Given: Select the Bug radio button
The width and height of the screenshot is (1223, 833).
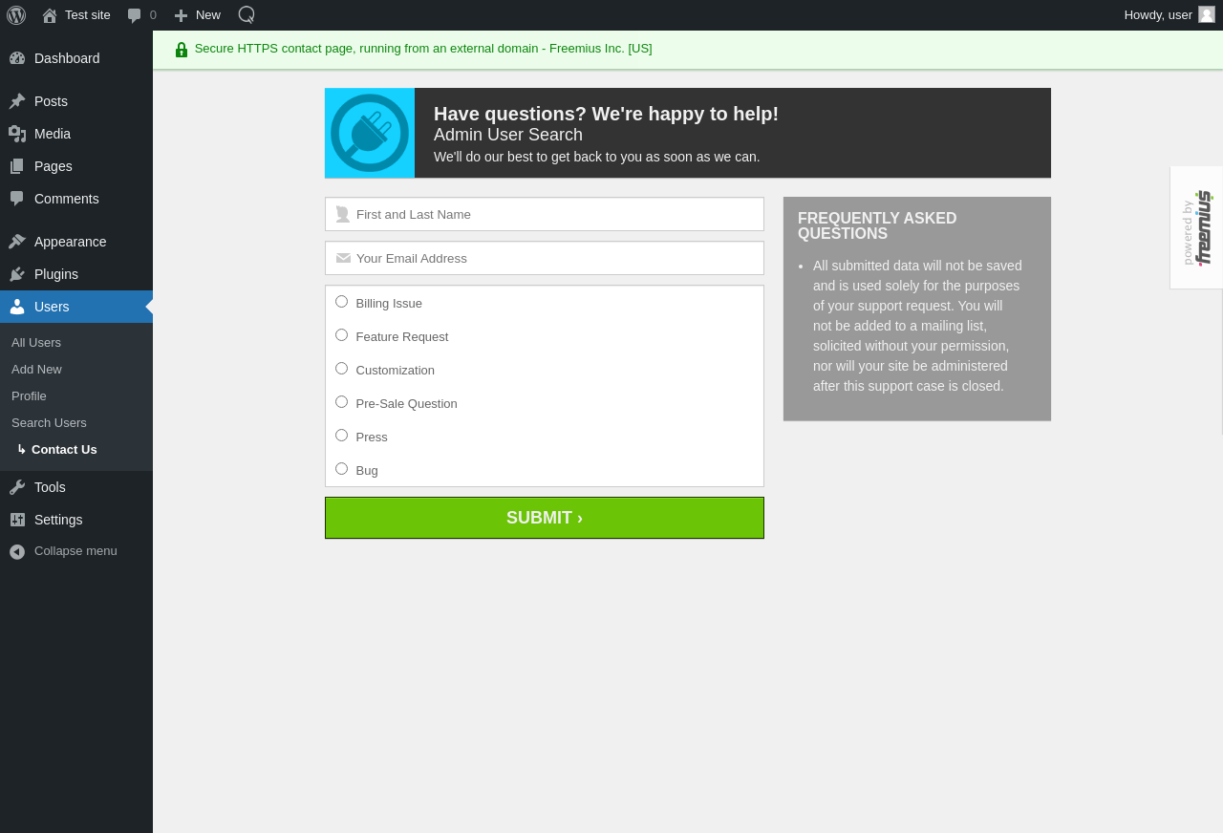Looking at the screenshot, I should click(x=341, y=469).
